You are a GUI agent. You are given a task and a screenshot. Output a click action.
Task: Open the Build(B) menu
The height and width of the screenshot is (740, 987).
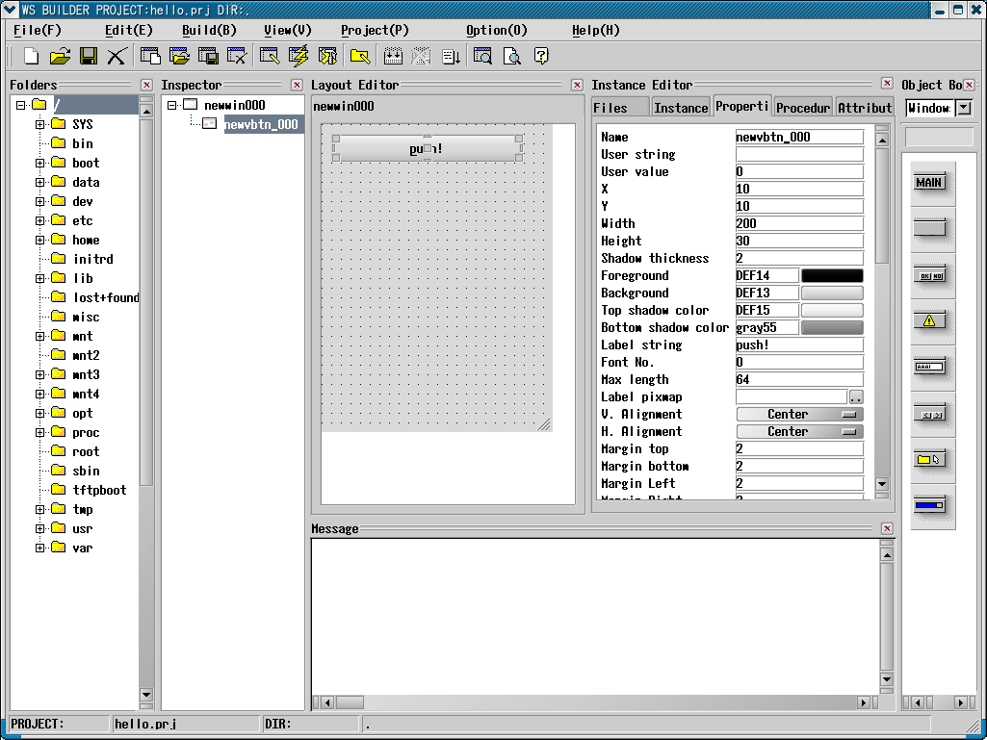click(x=209, y=30)
